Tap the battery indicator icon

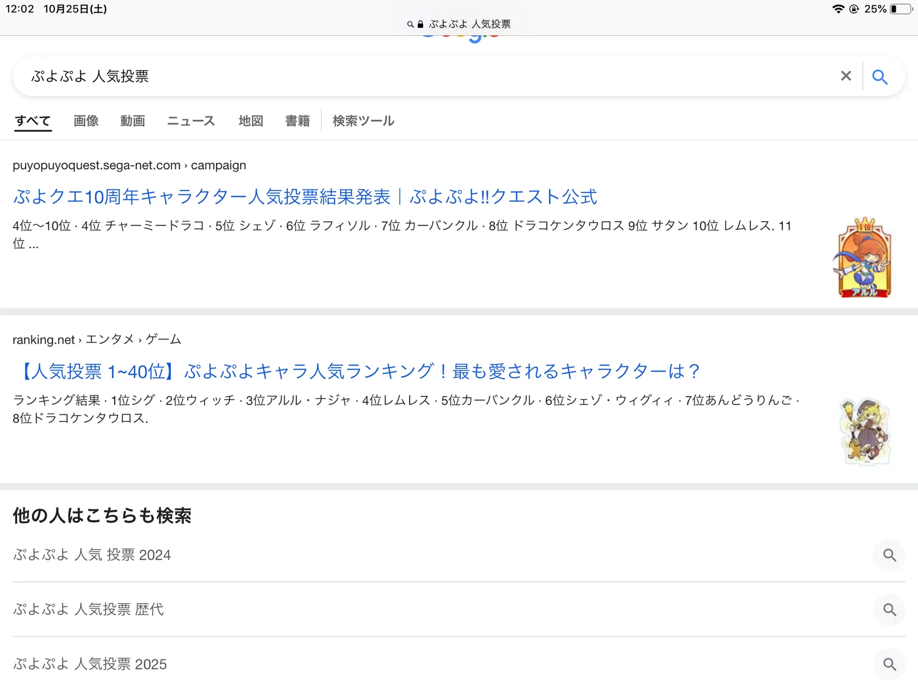[901, 9]
